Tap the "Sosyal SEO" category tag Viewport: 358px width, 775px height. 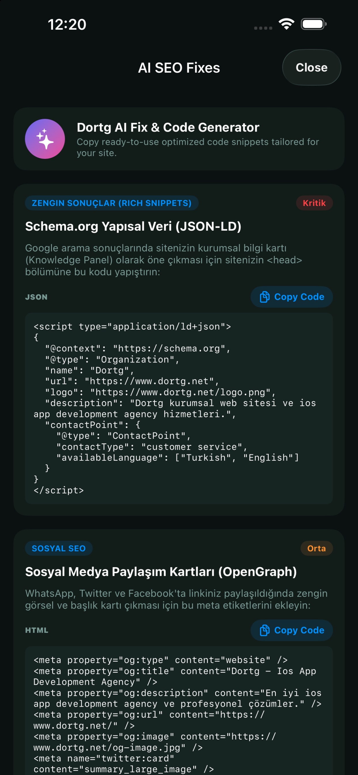(59, 548)
